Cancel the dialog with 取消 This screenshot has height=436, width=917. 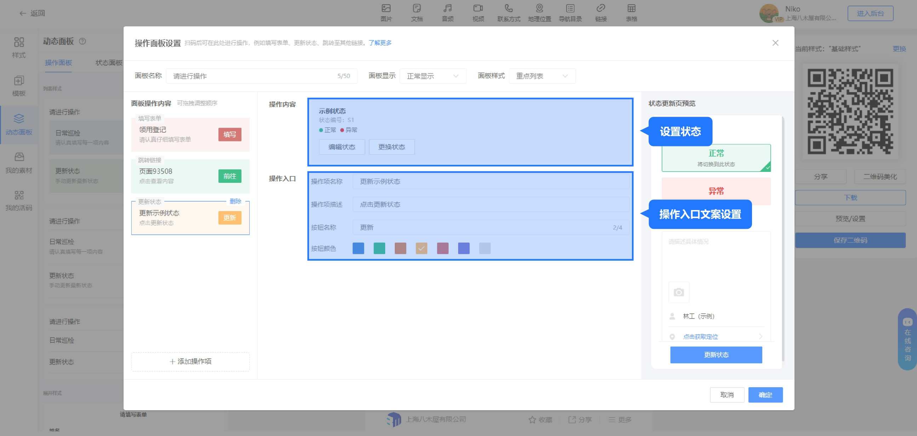[x=727, y=395]
